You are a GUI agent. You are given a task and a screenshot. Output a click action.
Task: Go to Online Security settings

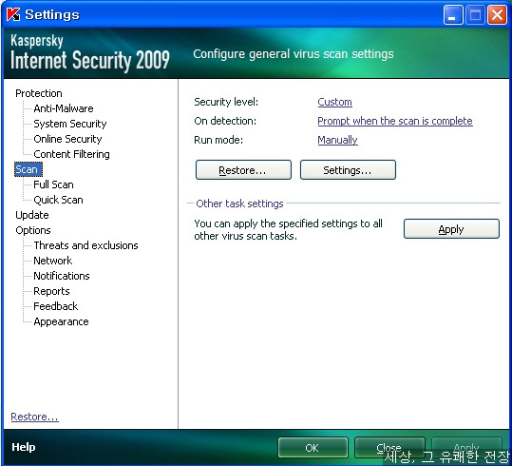[x=67, y=139]
